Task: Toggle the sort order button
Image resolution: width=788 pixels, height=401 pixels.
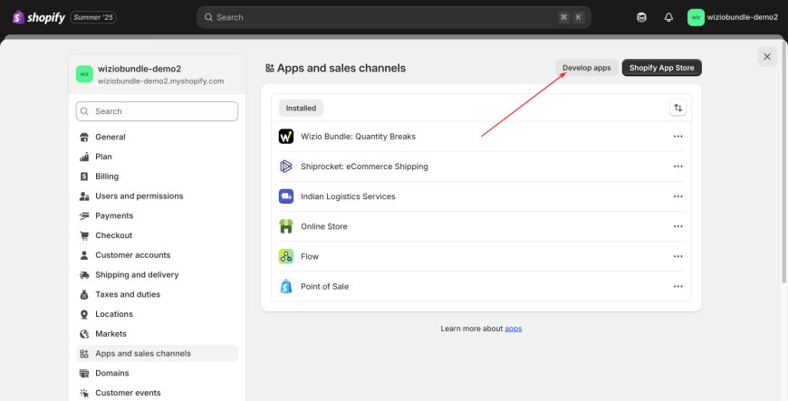Action: pos(677,108)
